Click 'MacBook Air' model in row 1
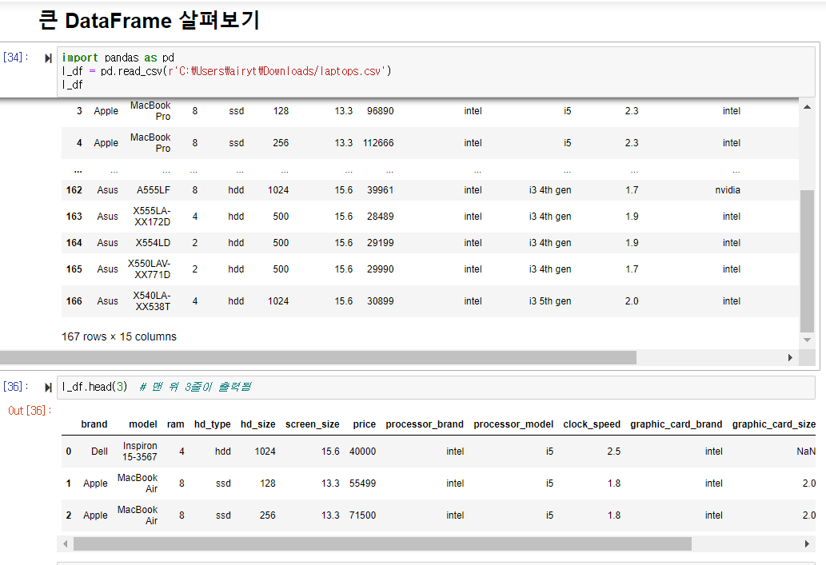This screenshot has width=826, height=565. (x=138, y=483)
